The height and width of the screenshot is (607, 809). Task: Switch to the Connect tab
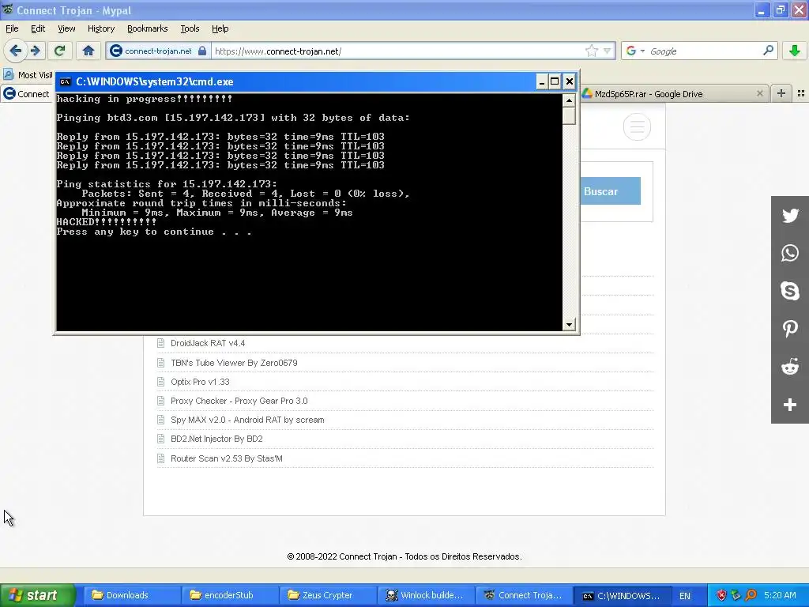[27, 94]
